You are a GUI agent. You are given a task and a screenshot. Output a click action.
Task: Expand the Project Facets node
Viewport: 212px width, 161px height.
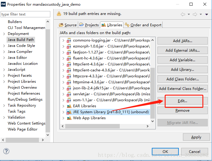(x=4, y=76)
